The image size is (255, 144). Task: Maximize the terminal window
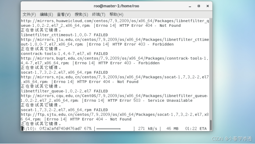coord(199,6)
